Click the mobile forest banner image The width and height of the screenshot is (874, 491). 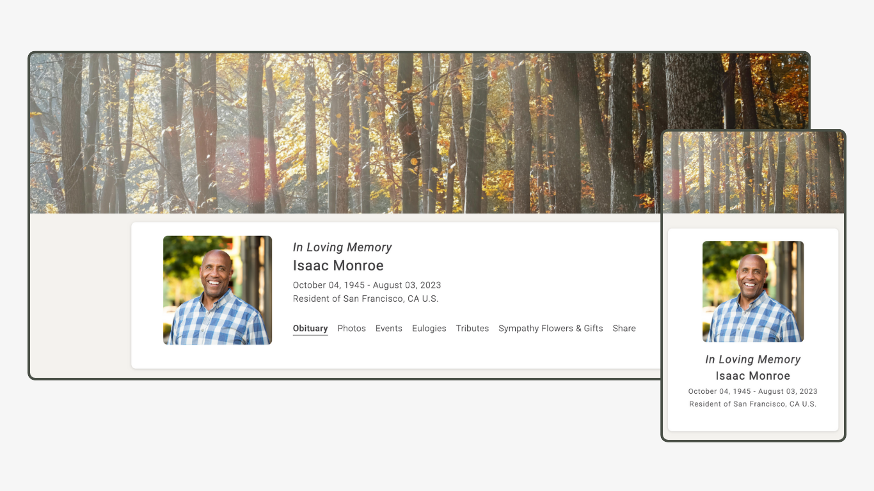[x=753, y=172]
